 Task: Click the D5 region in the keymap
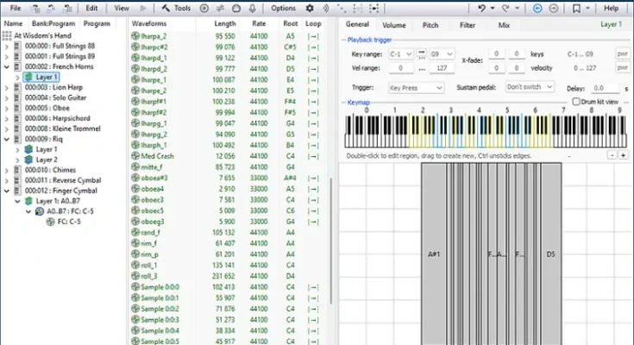tap(551, 254)
